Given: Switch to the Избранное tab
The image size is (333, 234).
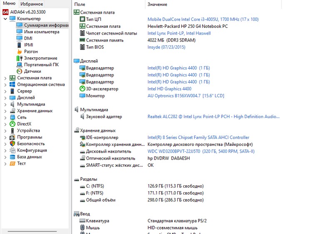Looking at the screenshot, I should 32,4.
